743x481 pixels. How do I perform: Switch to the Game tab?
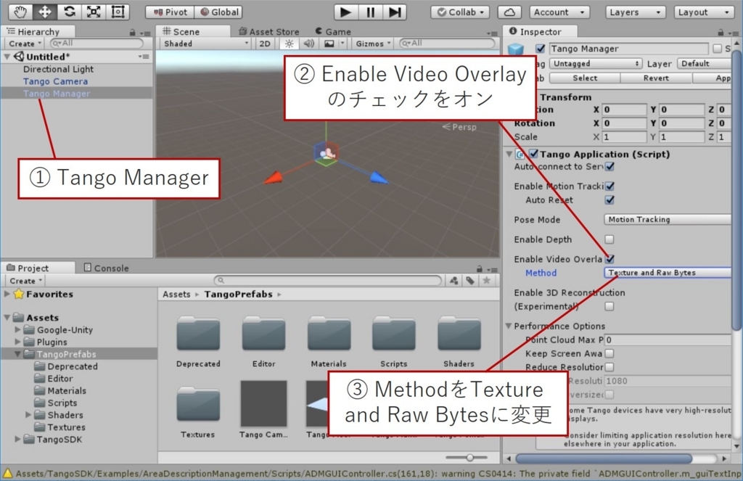(334, 31)
